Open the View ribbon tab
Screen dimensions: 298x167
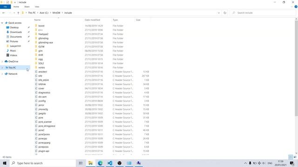point(37,6)
